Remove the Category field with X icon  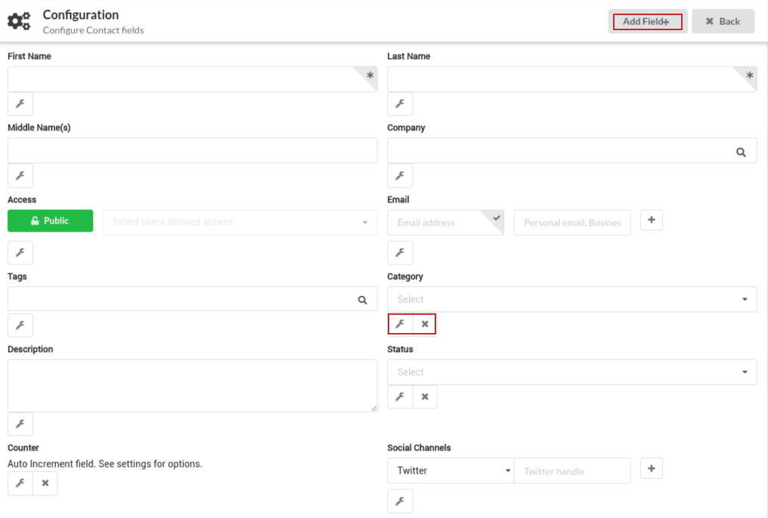click(425, 324)
